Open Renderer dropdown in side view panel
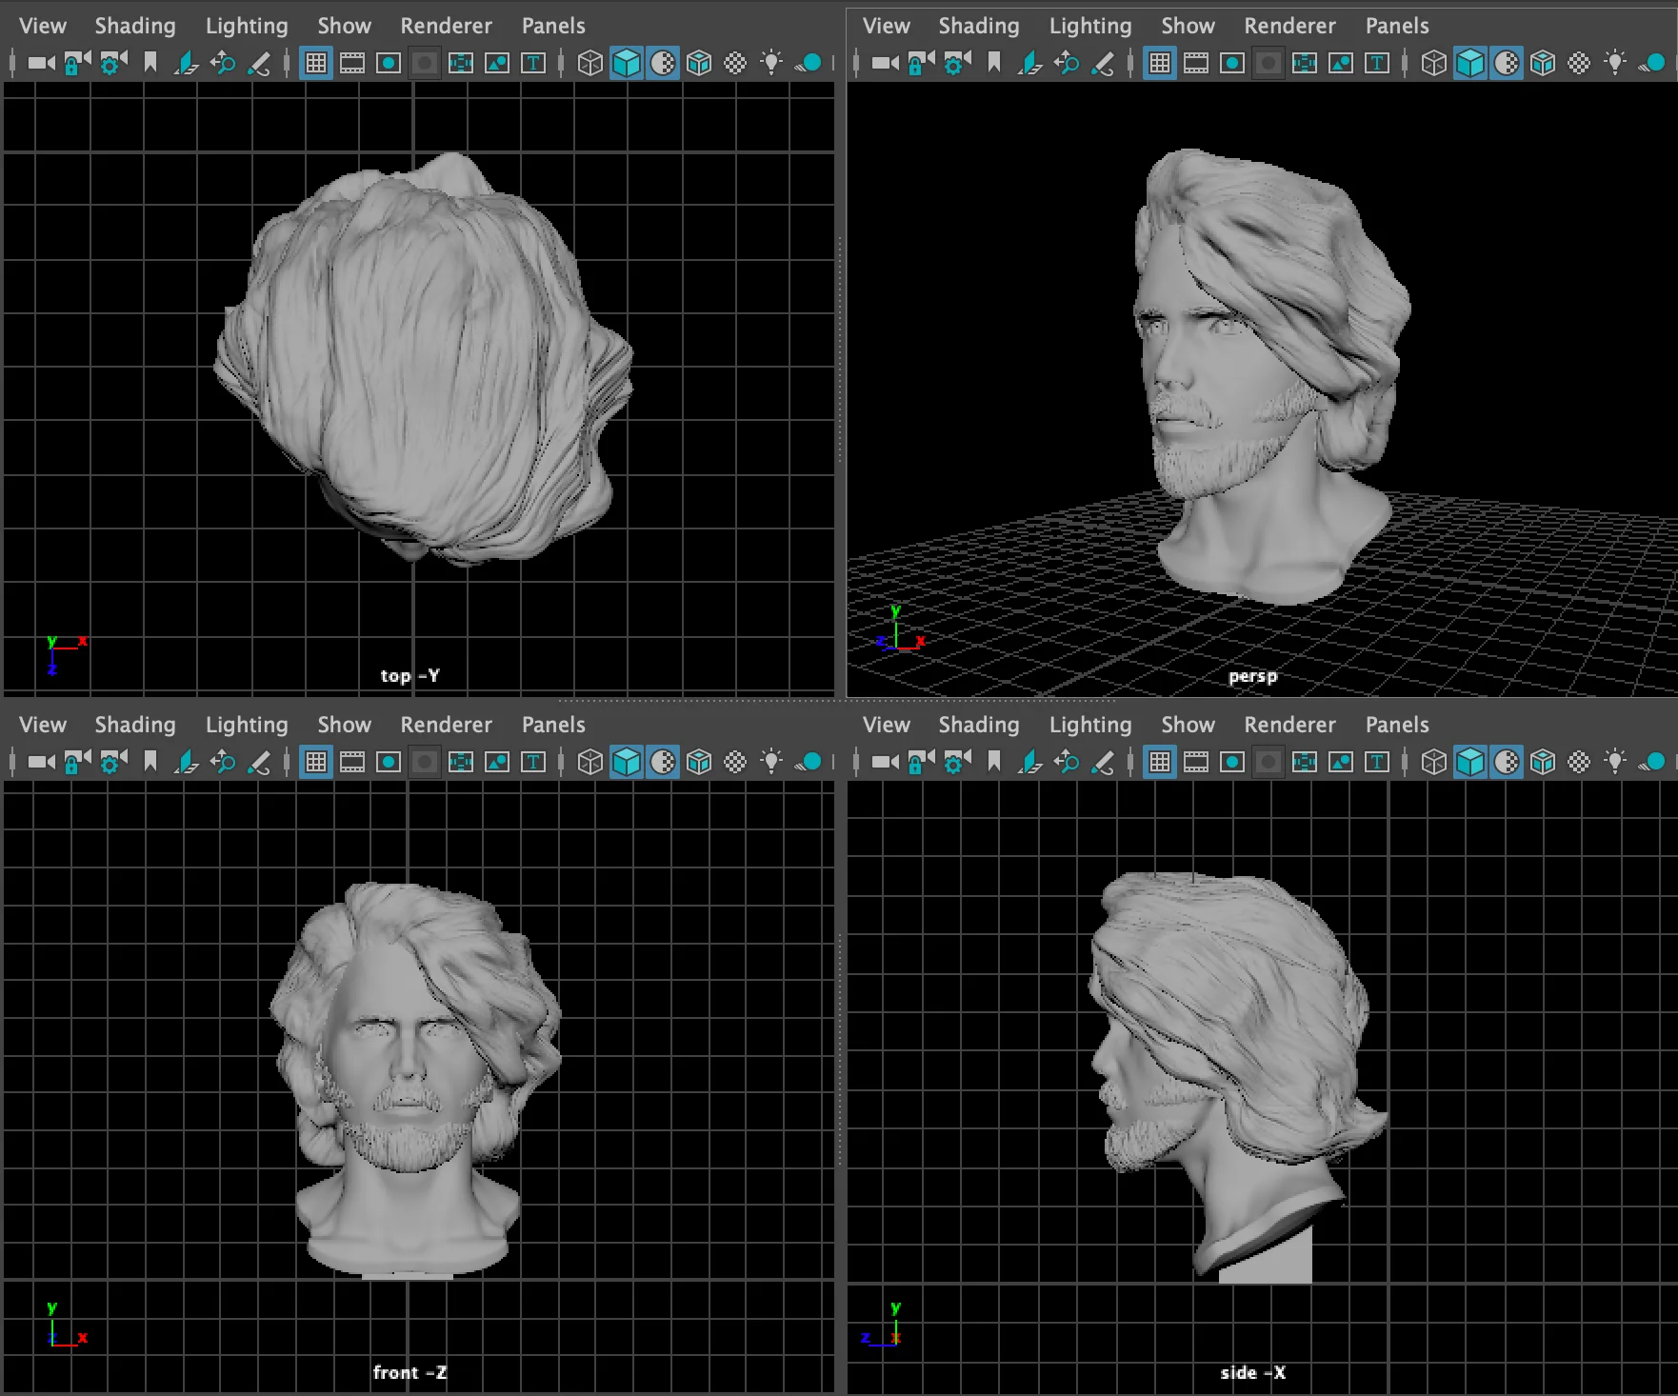Screen dimensions: 1678x1396 [x=1289, y=725]
